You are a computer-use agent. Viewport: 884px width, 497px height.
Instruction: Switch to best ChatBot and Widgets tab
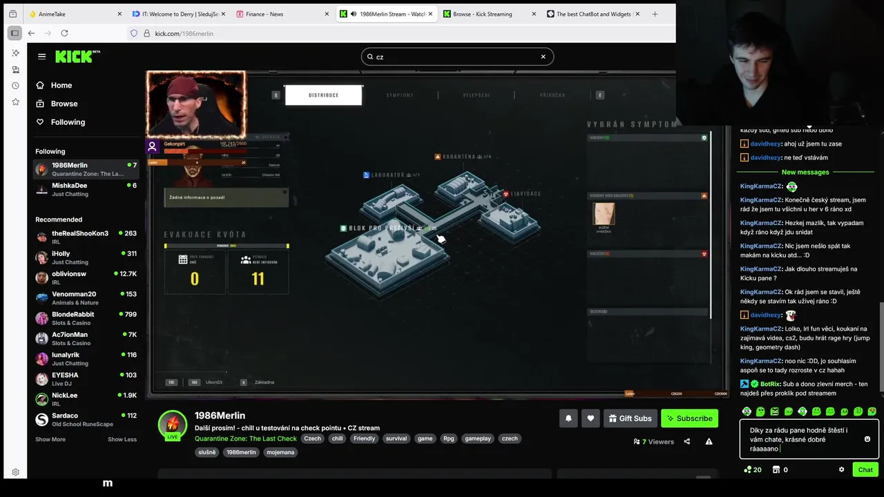[x=594, y=14]
